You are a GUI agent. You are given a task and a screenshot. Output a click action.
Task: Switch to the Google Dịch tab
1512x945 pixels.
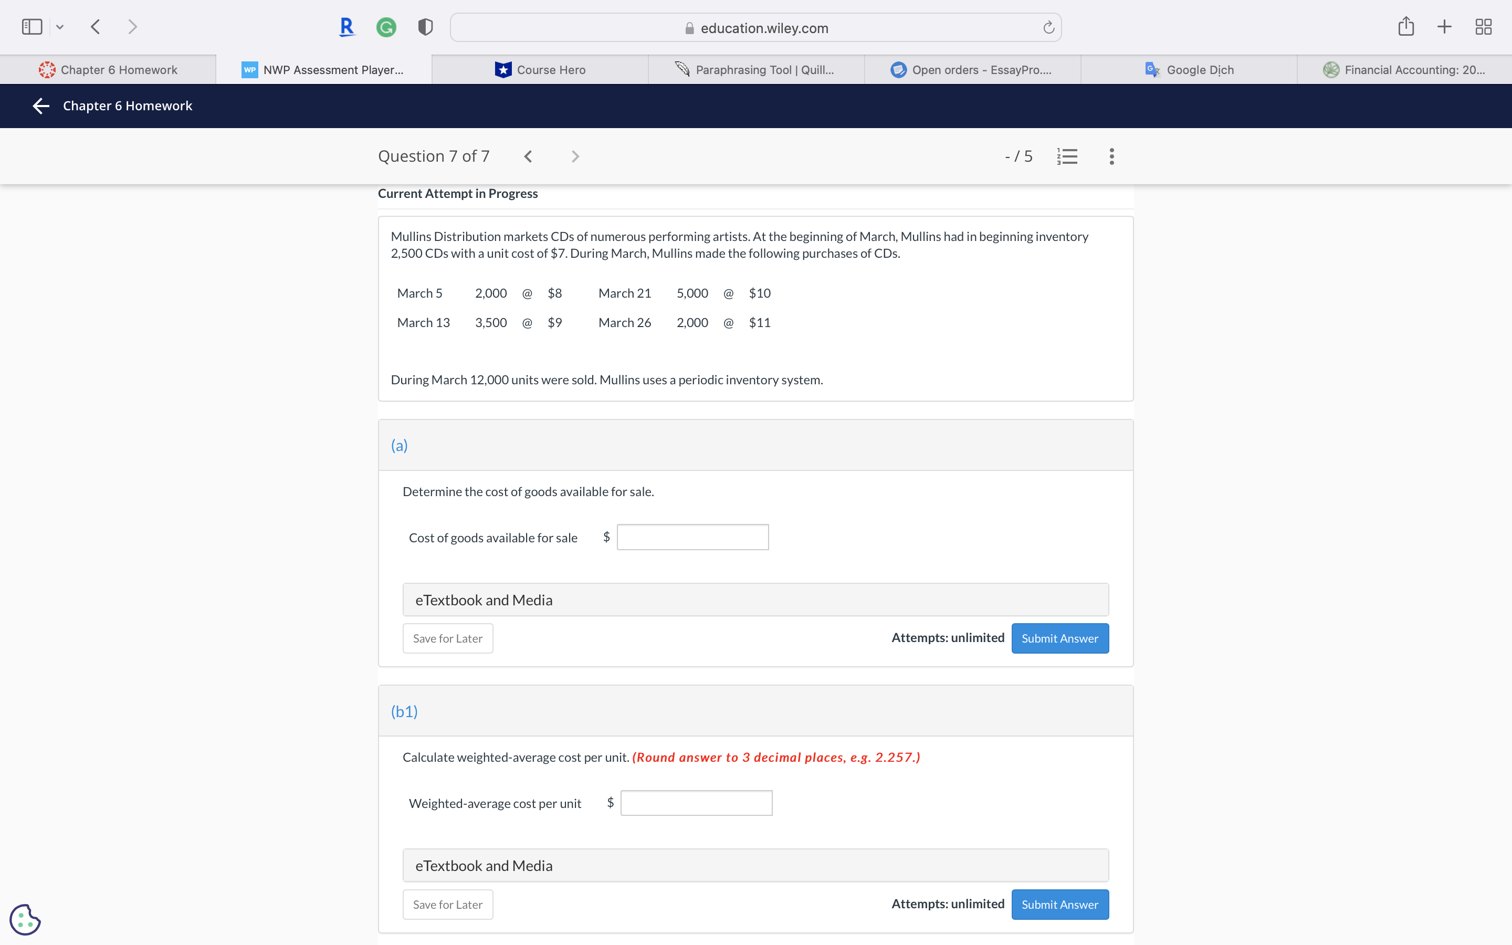pyautogui.click(x=1189, y=70)
